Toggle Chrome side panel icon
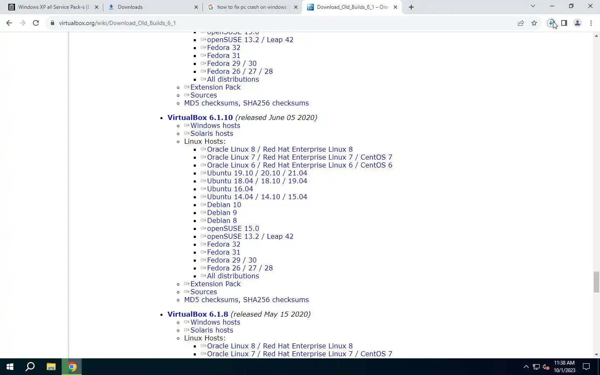The height and width of the screenshot is (375, 600). (x=564, y=23)
